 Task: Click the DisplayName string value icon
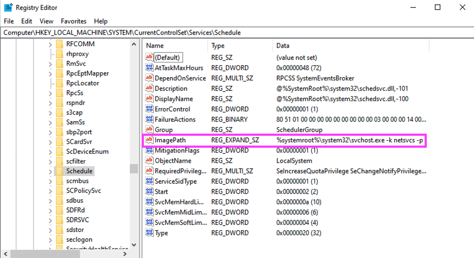coord(149,99)
